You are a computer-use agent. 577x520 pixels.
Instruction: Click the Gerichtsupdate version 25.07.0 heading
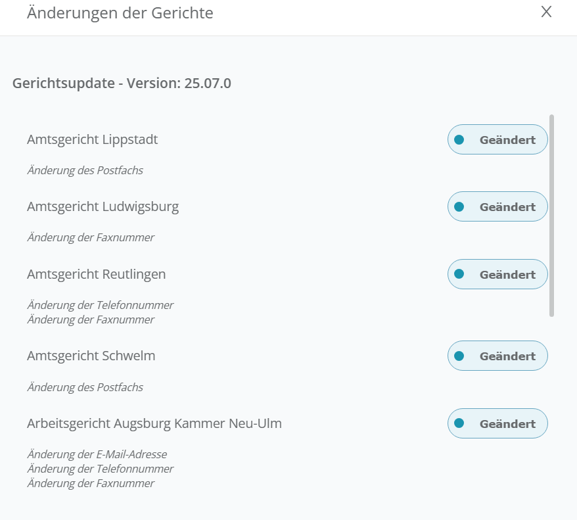(x=122, y=83)
